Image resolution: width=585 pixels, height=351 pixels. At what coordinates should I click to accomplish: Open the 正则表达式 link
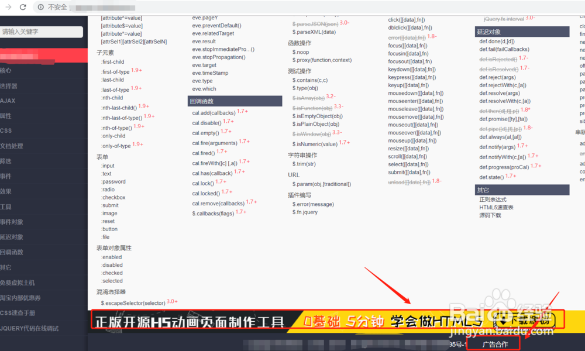[493, 199]
